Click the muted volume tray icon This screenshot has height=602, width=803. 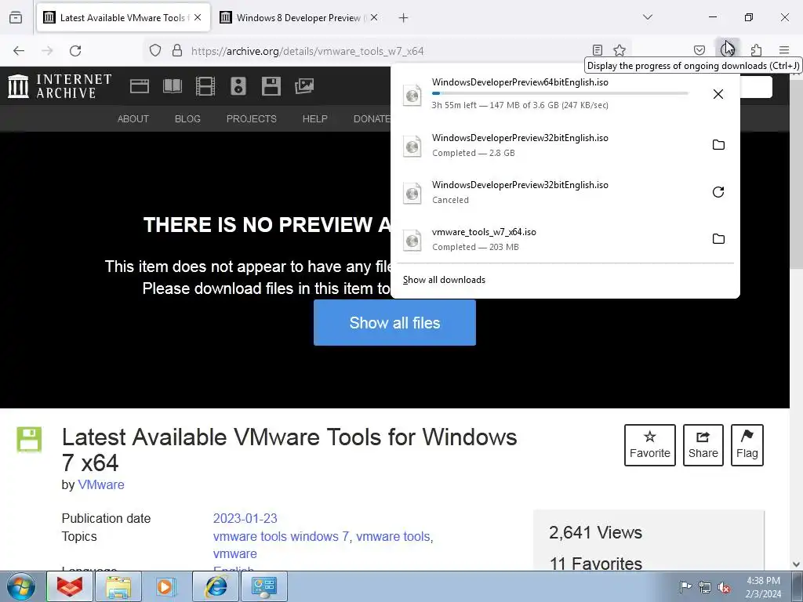click(724, 587)
